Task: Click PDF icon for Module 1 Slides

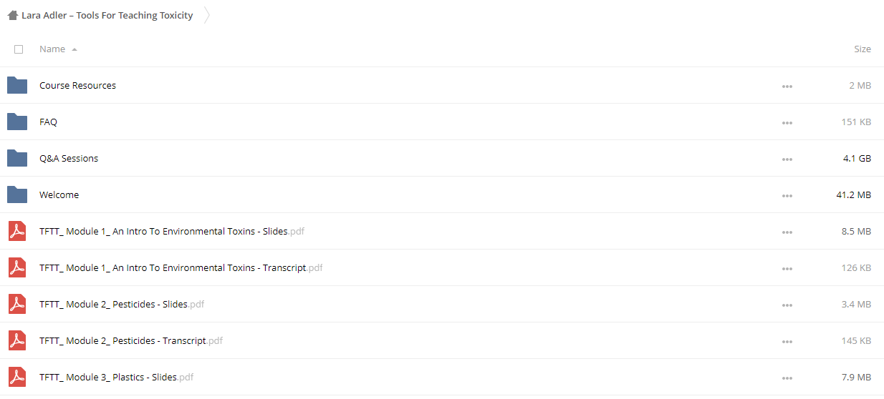Action: click(x=17, y=231)
